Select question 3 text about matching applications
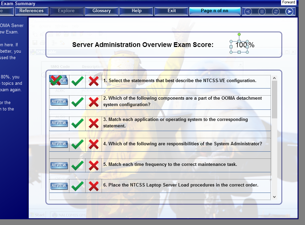This screenshot has height=225, width=305. (x=175, y=123)
